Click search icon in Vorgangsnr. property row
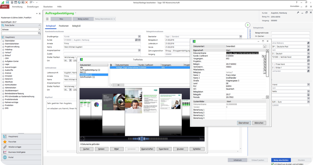 [264, 59]
